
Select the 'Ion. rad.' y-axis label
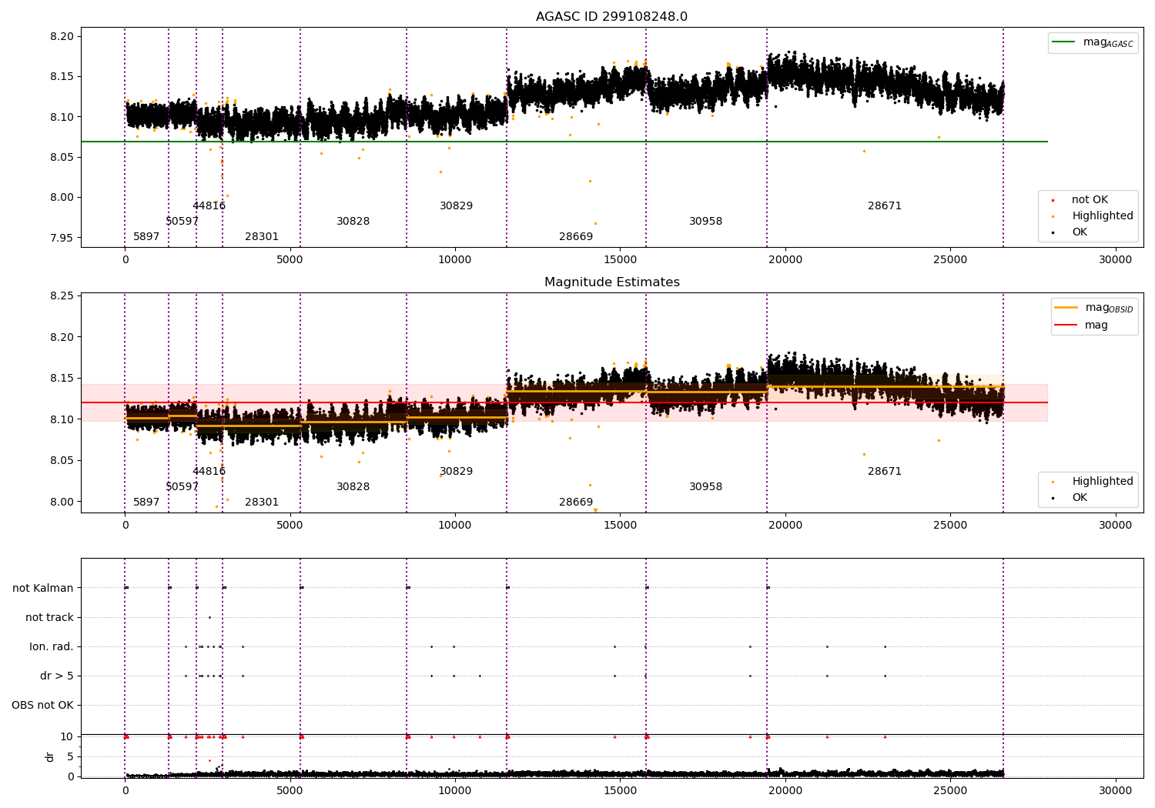click(x=52, y=646)
